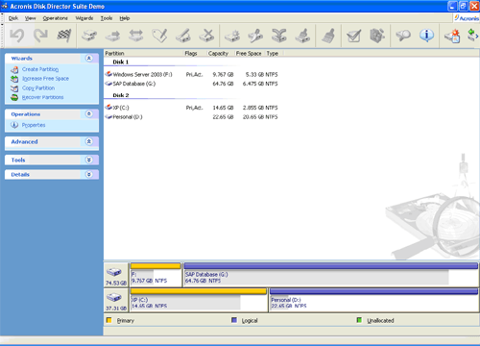Image resolution: width=480 pixels, height=346 pixels.
Task: Click the Disk 2 drive icon in map
Action: (x=114, y=298)
